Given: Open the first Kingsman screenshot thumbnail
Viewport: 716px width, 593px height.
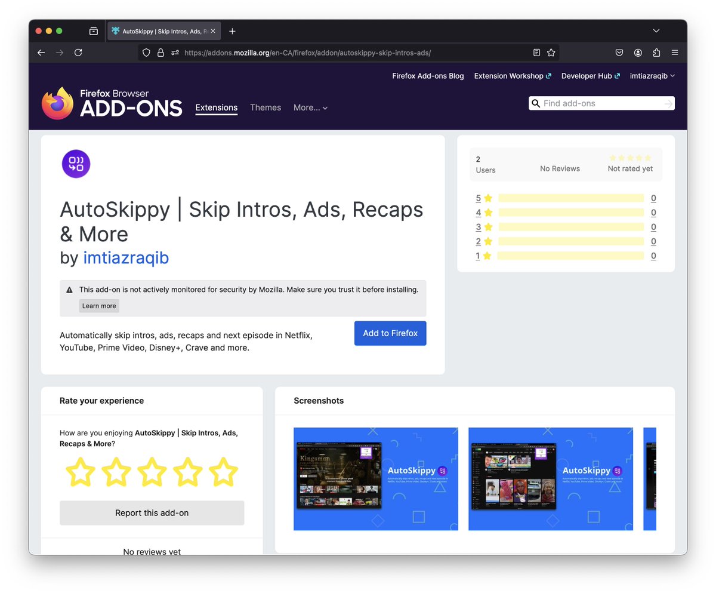Looking at the screenshot, I should (x=376, y=479).
